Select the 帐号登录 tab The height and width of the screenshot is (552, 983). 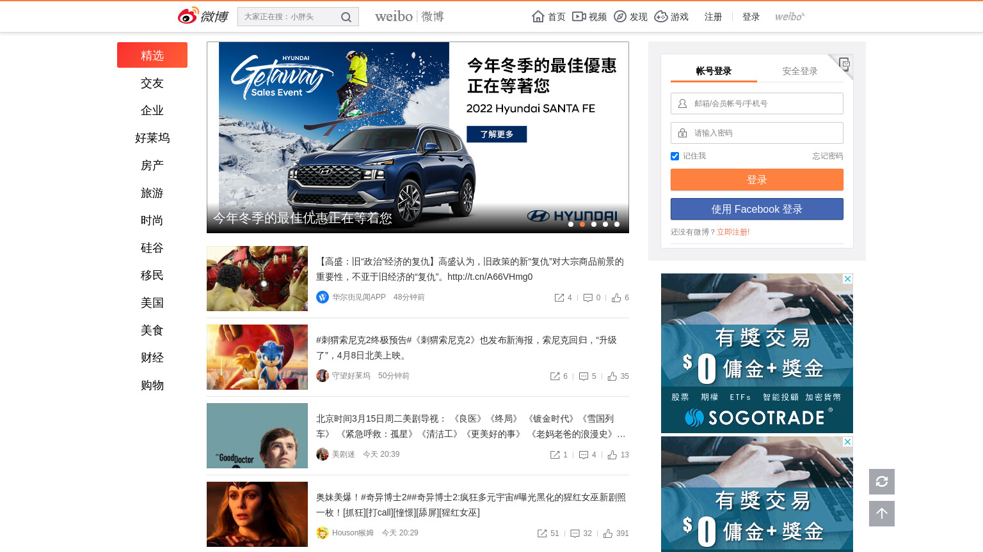coord(714,71)
